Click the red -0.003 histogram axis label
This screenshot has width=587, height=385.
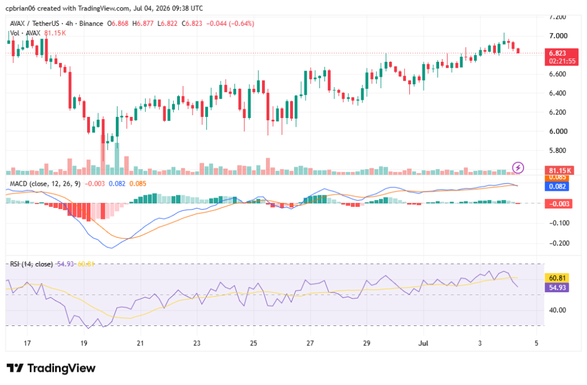pyautogui.click(x=558, y=204)
